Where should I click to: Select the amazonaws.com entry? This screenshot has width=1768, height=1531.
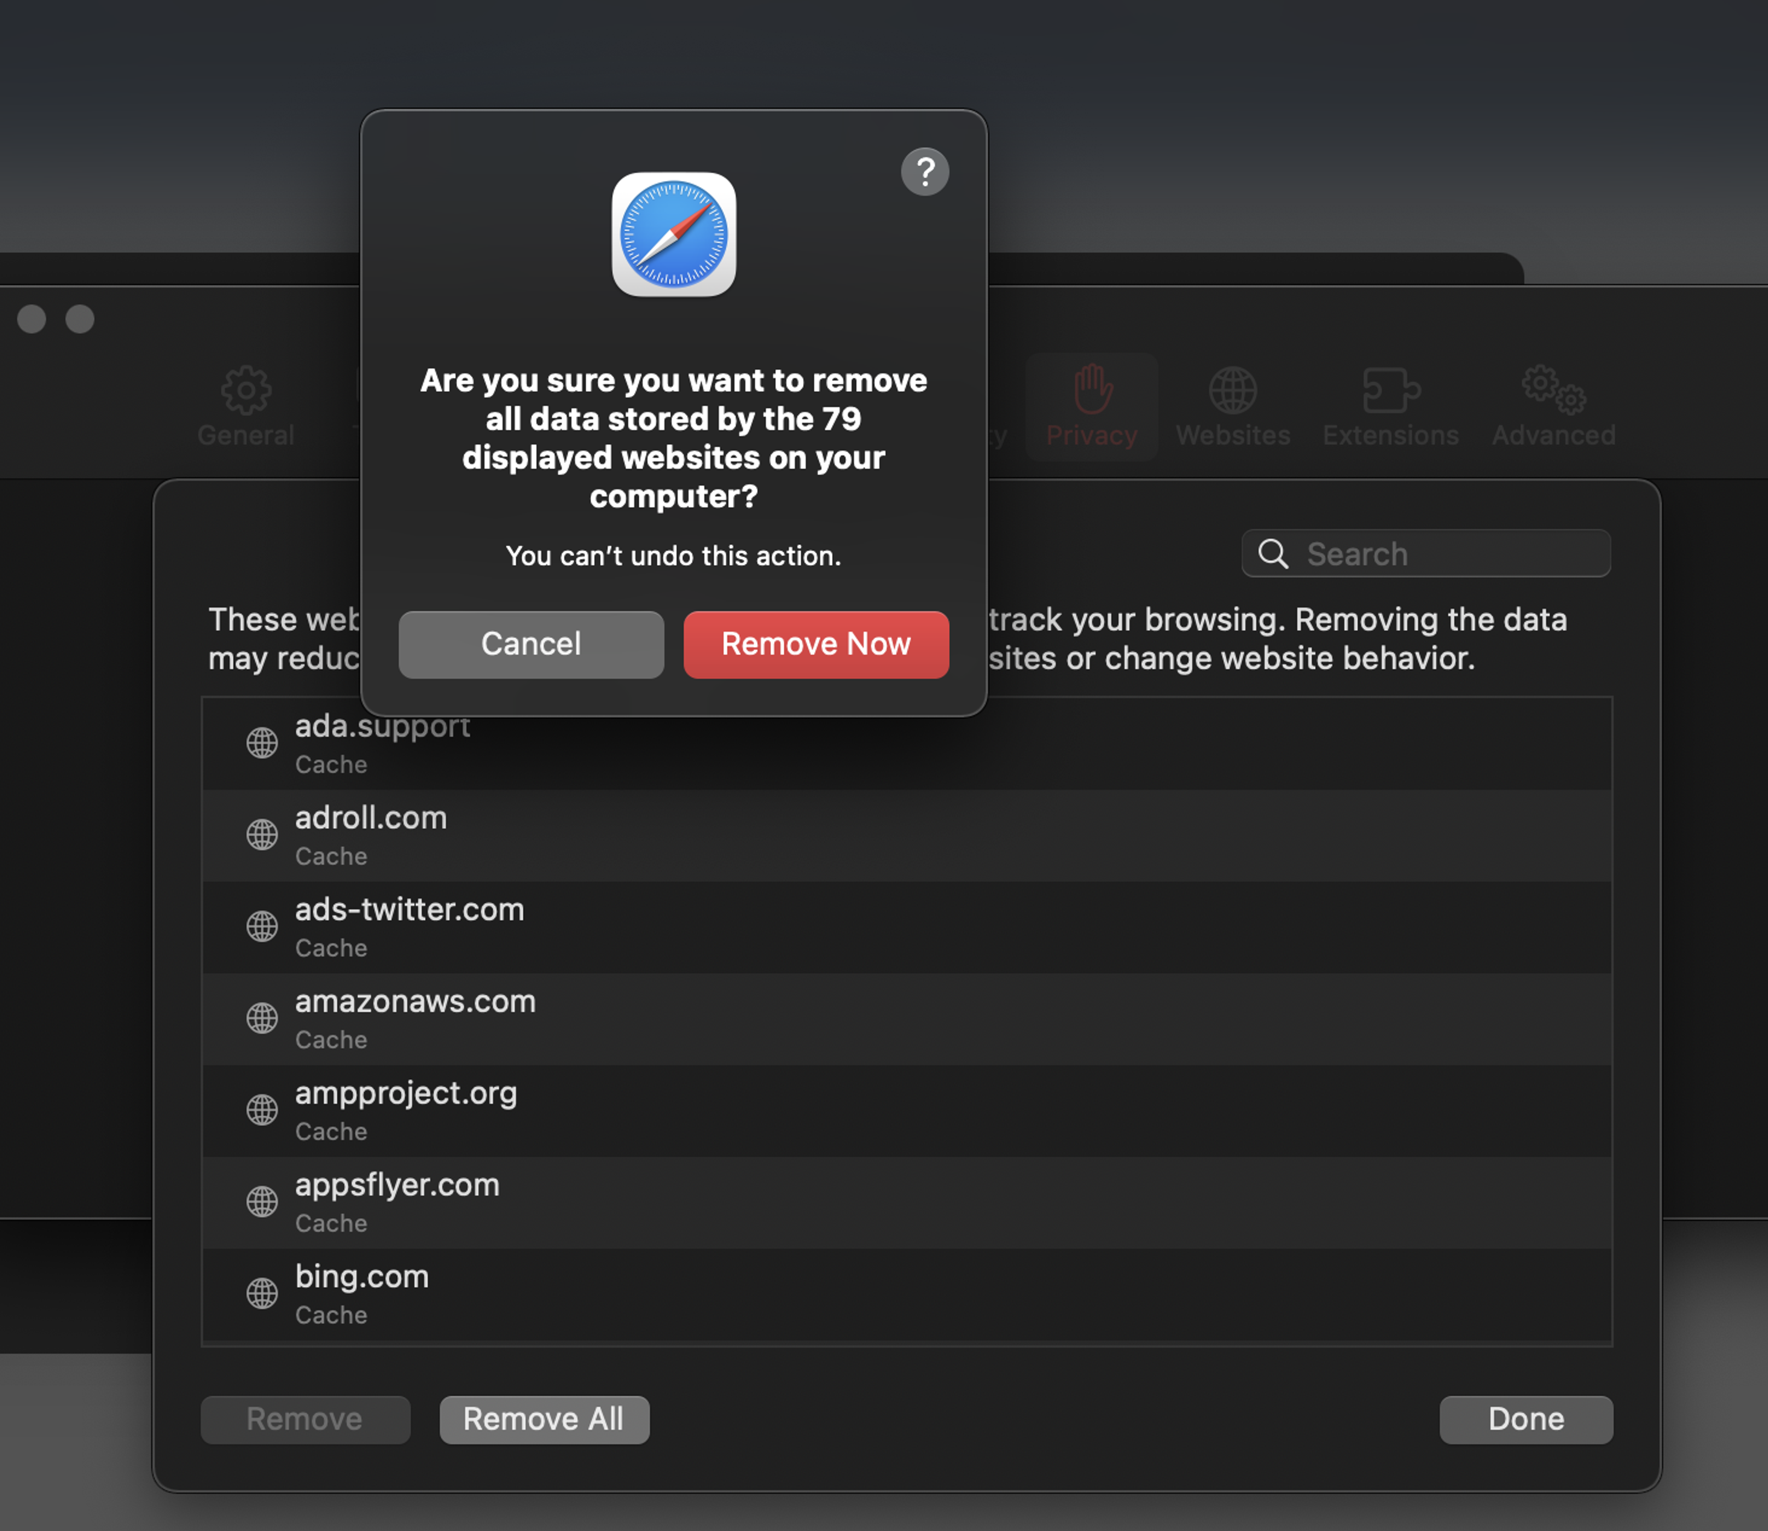pos(907,1019)
